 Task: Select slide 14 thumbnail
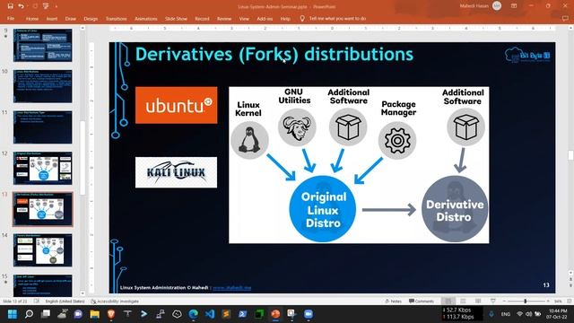(43, 250)
